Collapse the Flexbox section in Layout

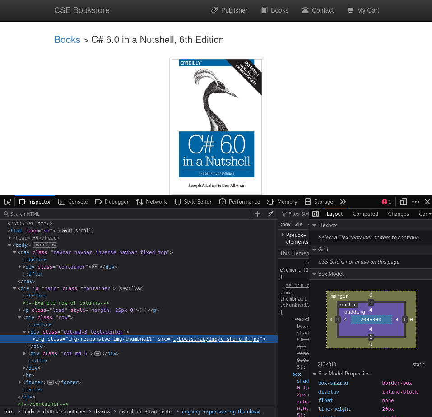pyautogui.click(x=314, y=225)
